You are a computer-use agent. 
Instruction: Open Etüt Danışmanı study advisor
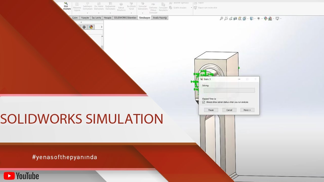pos(66,6)
